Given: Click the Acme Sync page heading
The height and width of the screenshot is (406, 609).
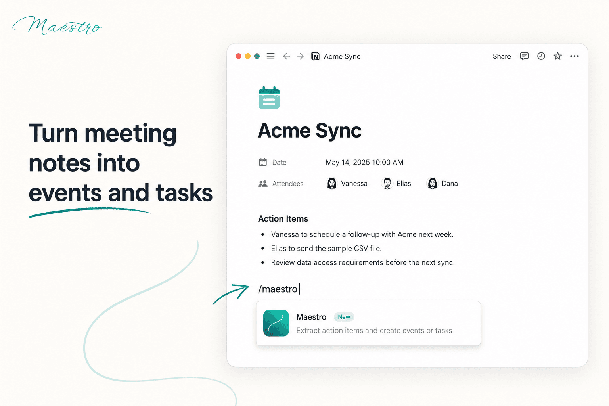Looking at the screenshot, I should (x=310, y=131).
